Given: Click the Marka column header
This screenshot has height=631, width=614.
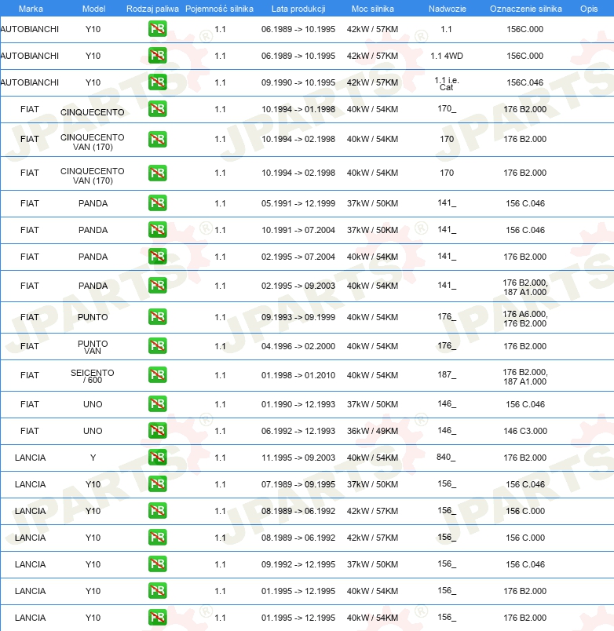Looking at the screenshot, I should pos(31,9).
